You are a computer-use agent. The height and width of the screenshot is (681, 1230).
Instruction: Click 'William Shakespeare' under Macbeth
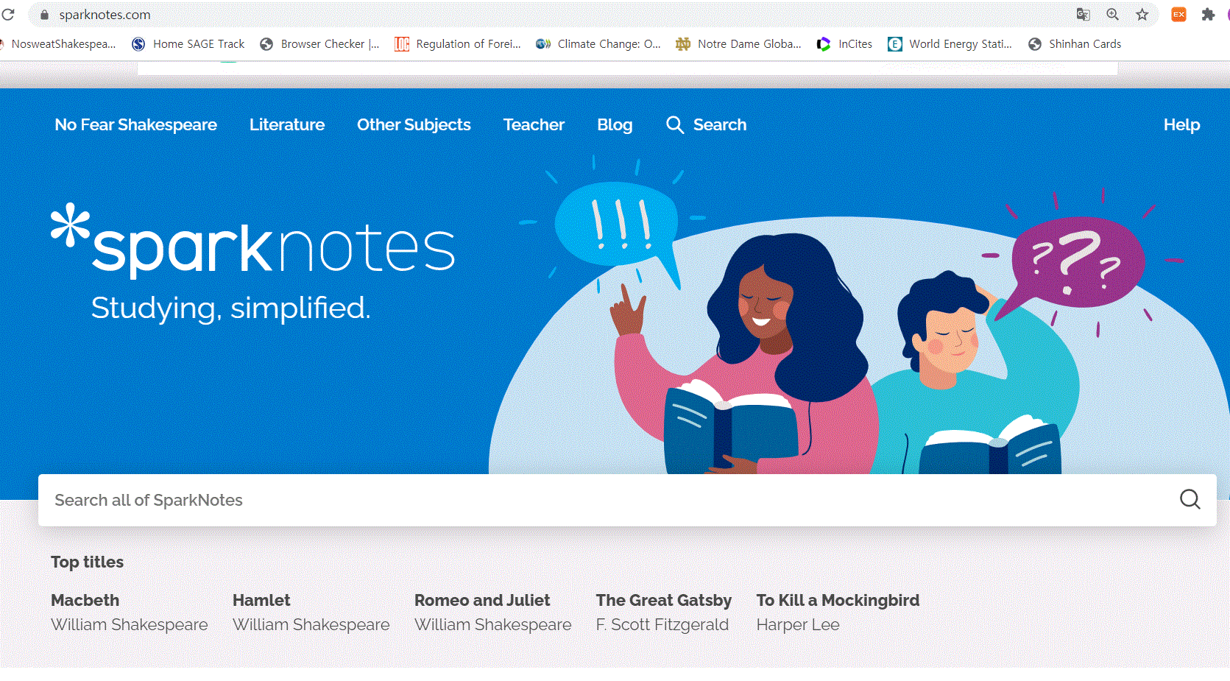pos(130,624)
